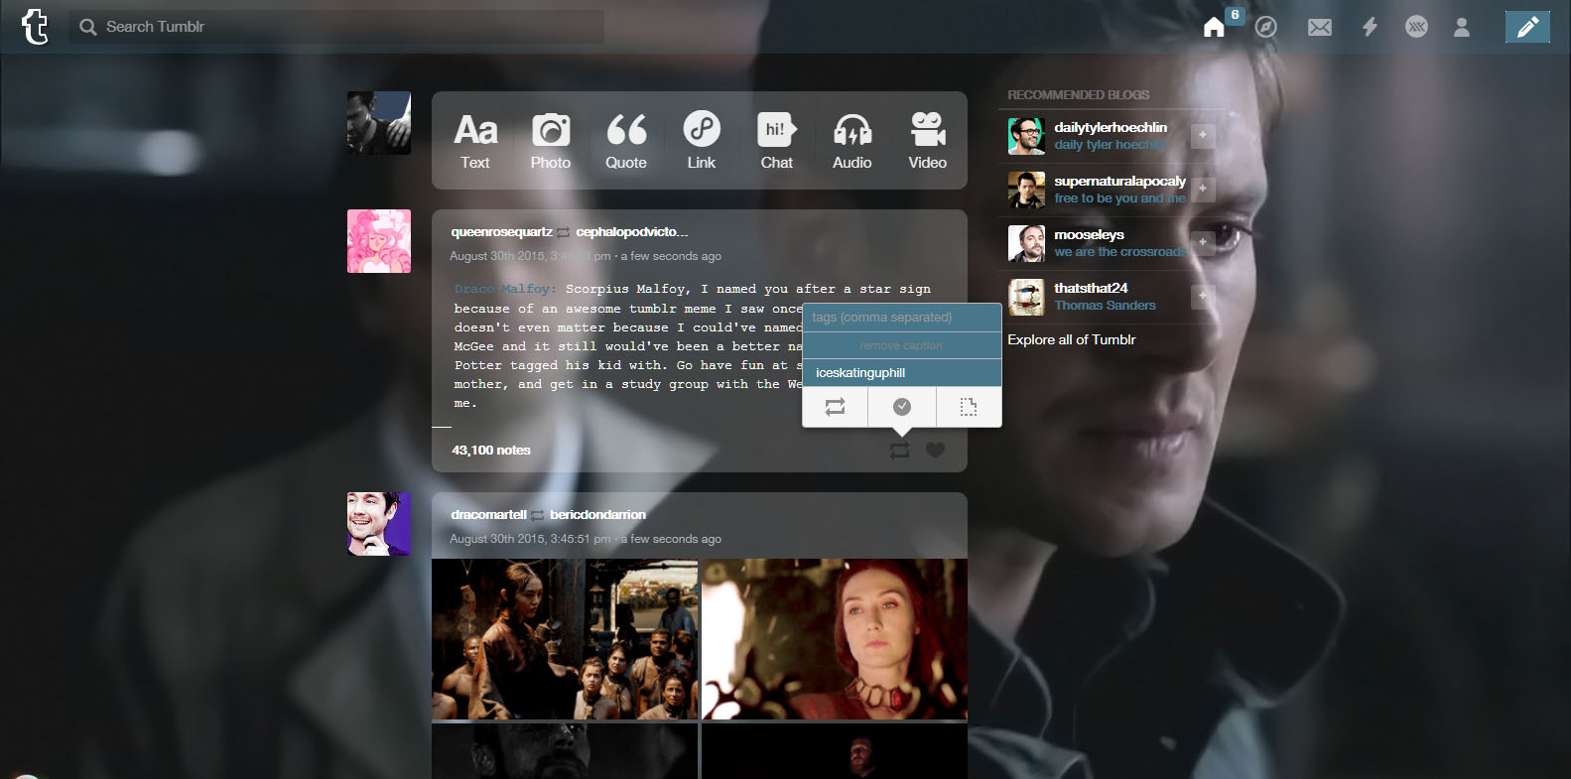Click the reblog icon on queenrosequartz's post
Image resolution: width=1571 pixels, height=779 pixels.
pos(899,451)
